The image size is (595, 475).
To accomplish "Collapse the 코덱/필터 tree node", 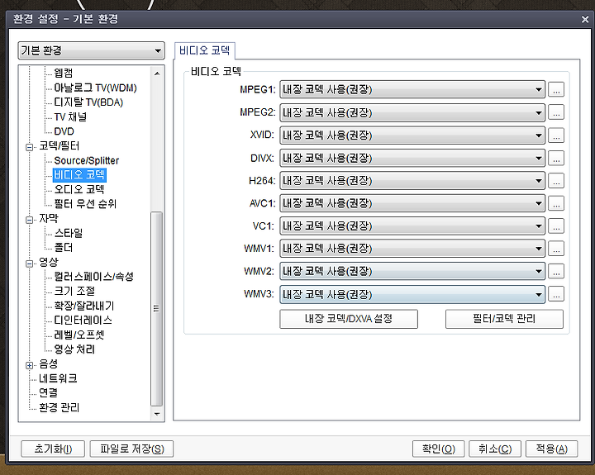I will pyautogui.click(x=29, y=147).
